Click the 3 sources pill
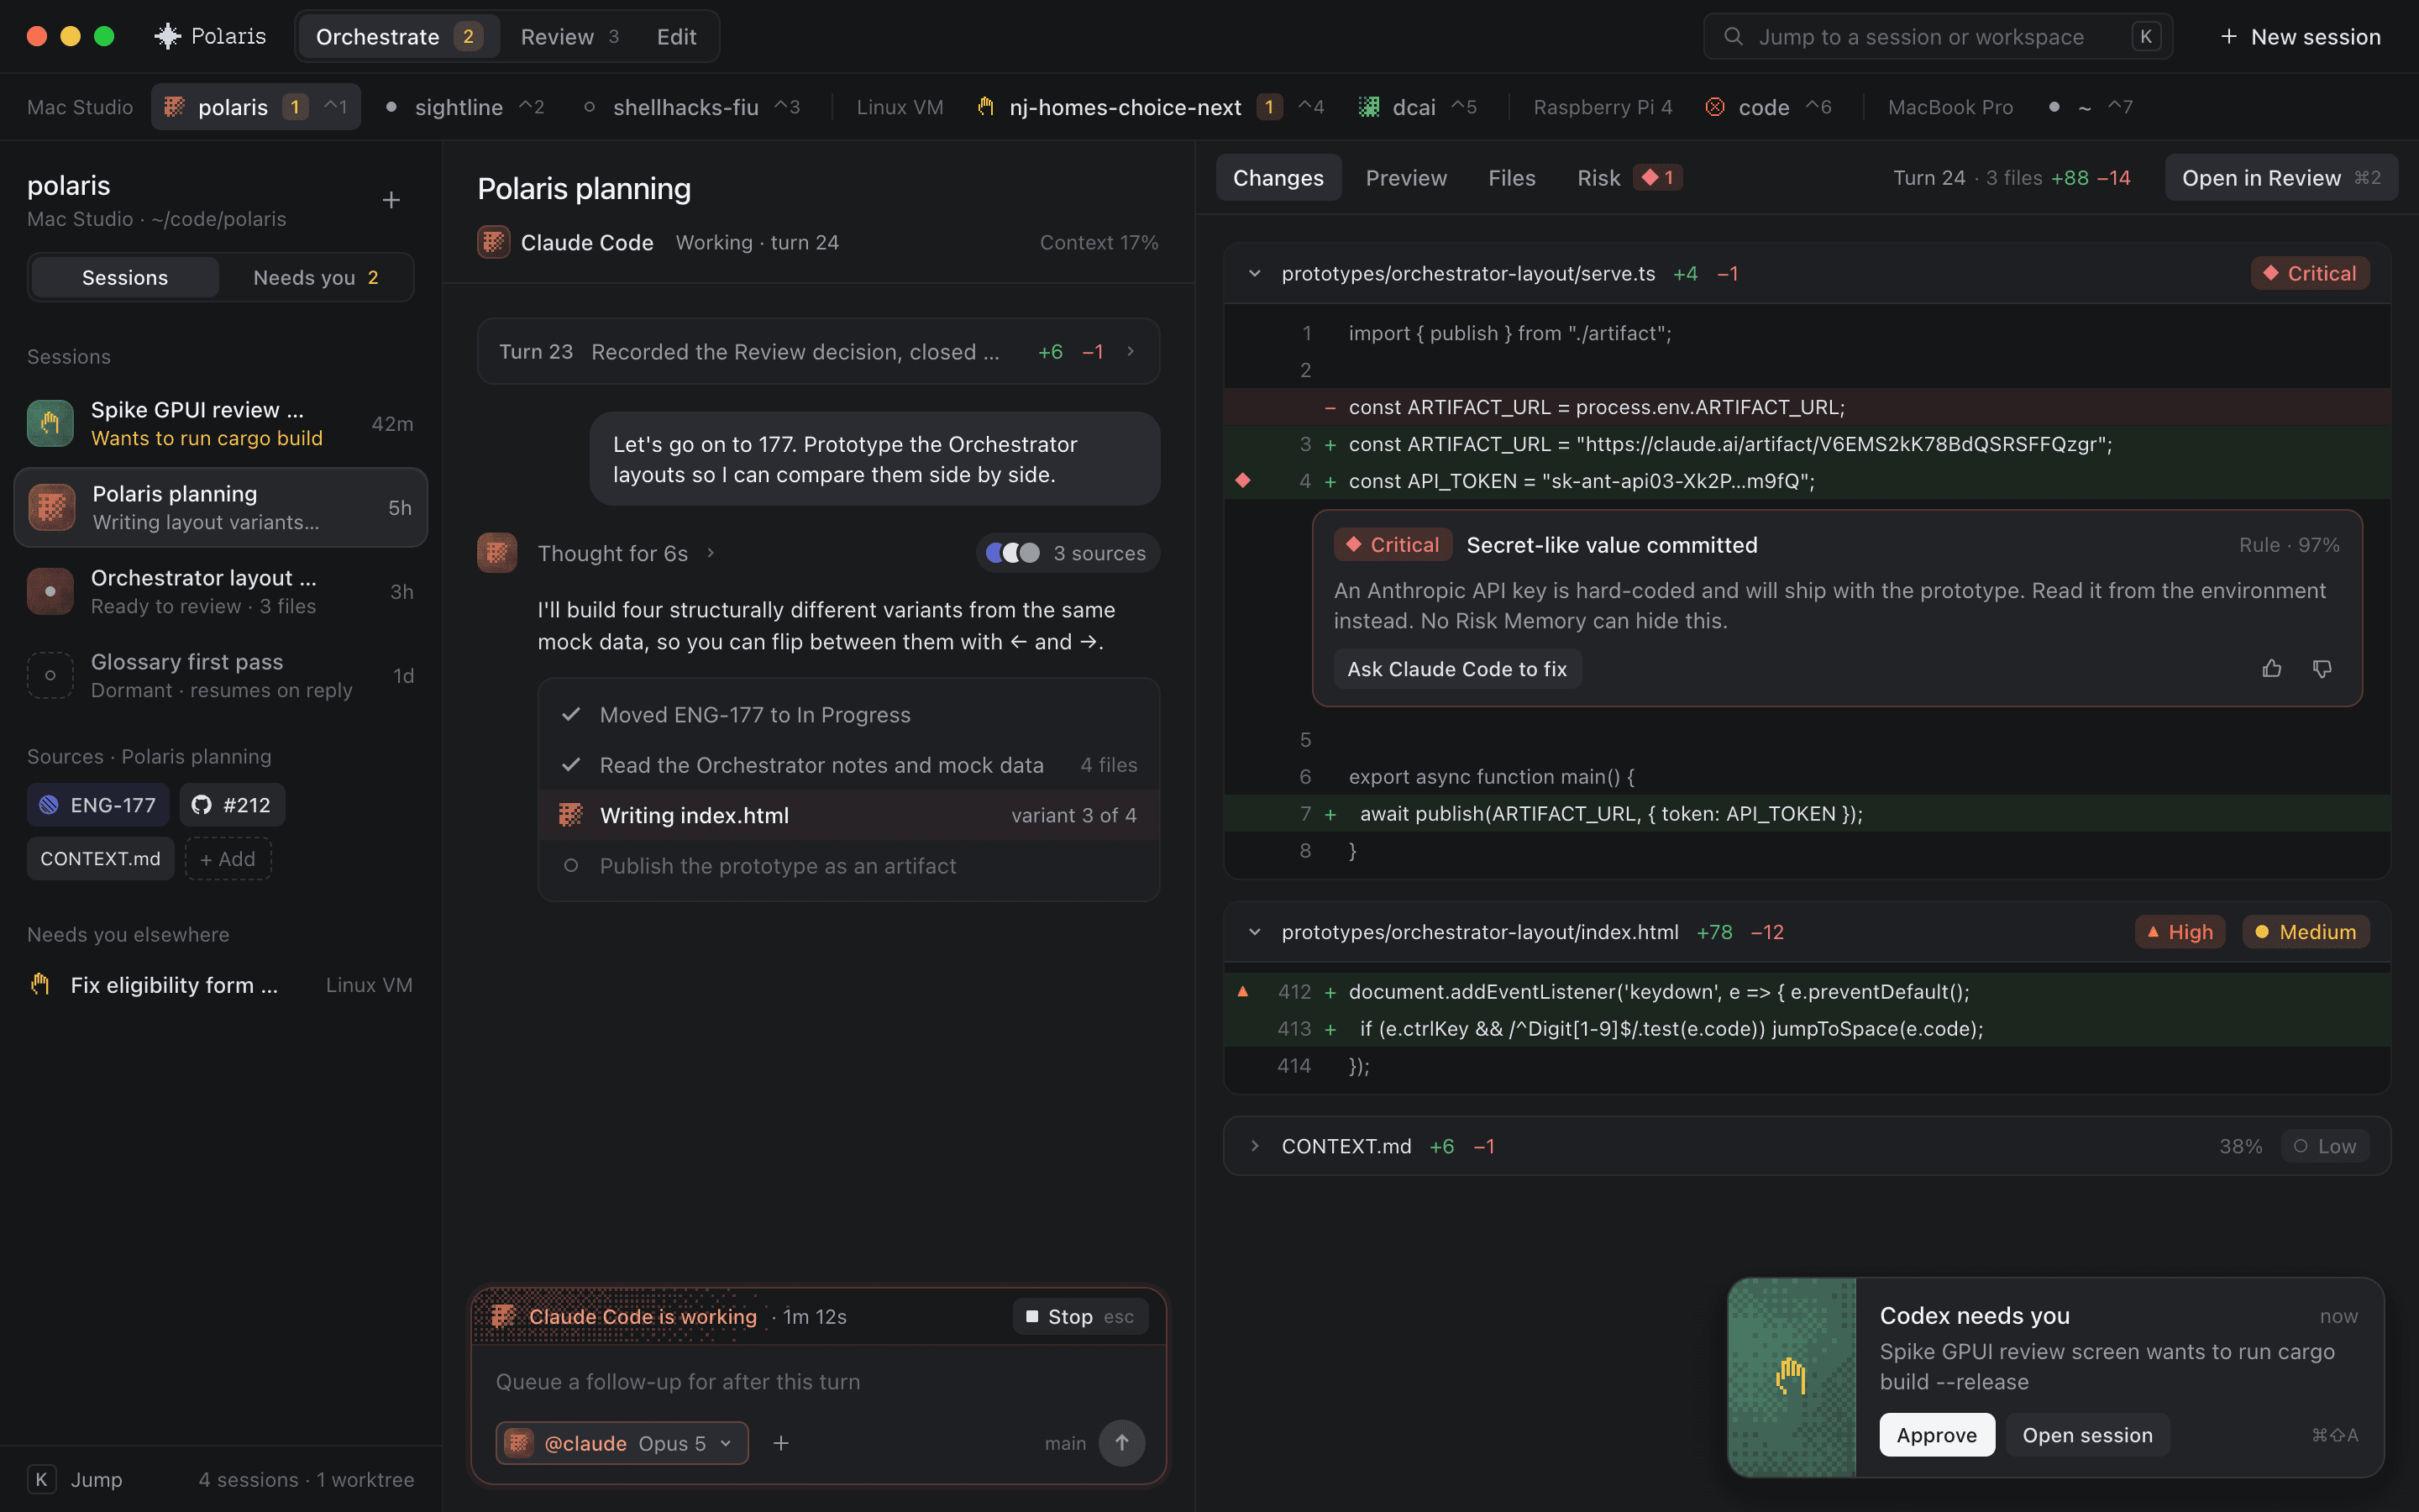The image size is (2419, 1512). coord(1067,553)
